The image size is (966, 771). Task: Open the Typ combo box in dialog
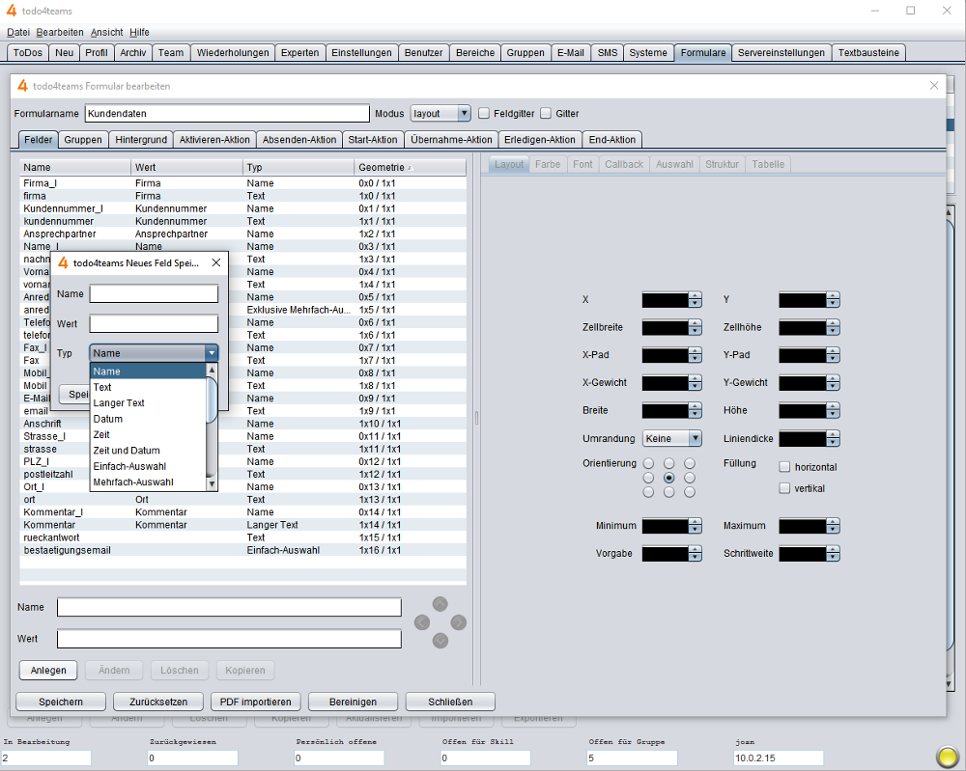tap(154, 353)
